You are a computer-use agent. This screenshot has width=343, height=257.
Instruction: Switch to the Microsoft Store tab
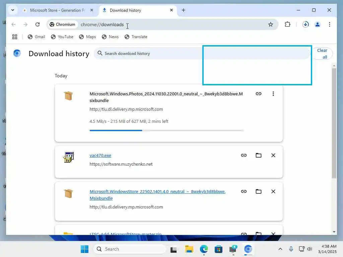pos(57,10)
